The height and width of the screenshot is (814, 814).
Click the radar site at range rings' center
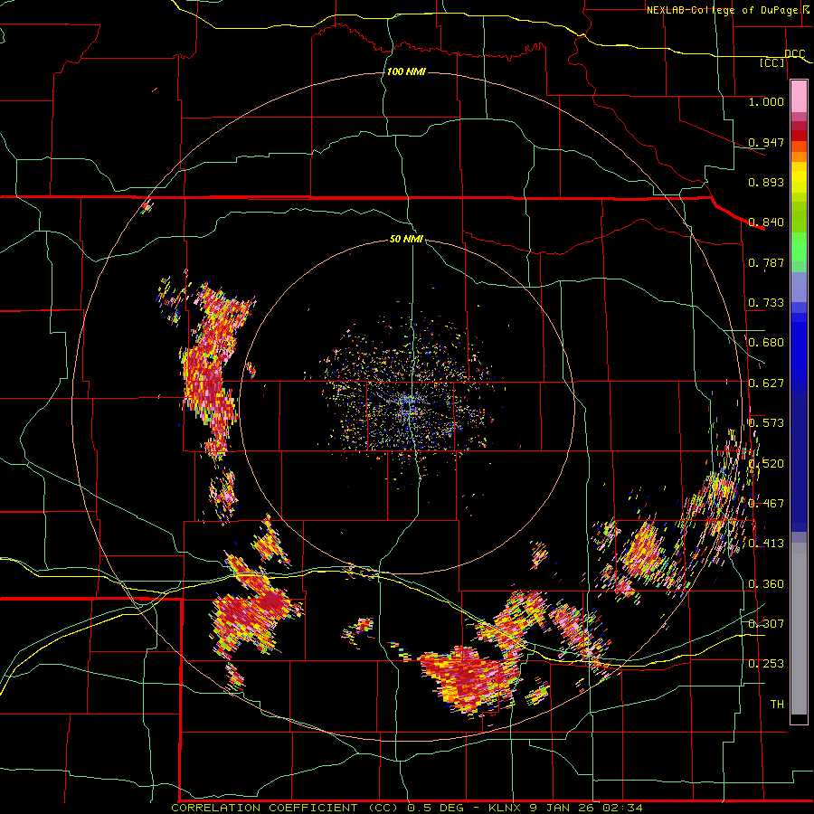coord(408,405)
